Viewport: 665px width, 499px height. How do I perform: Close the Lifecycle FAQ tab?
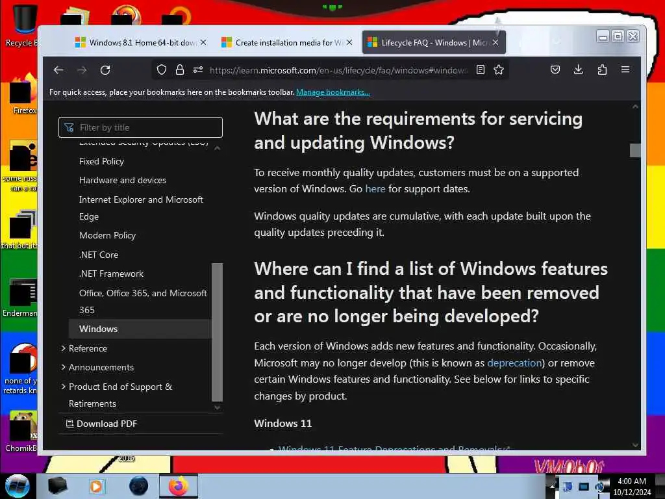tap(496, 42)
